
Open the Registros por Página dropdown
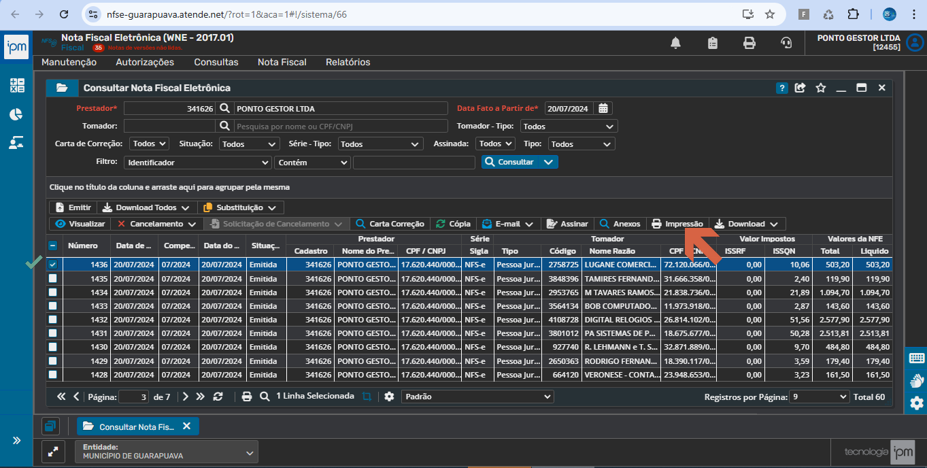point(820,397)
